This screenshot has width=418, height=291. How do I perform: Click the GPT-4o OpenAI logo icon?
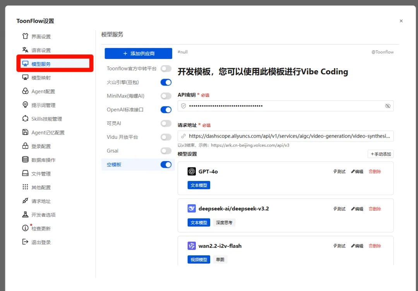coord(192,171)
